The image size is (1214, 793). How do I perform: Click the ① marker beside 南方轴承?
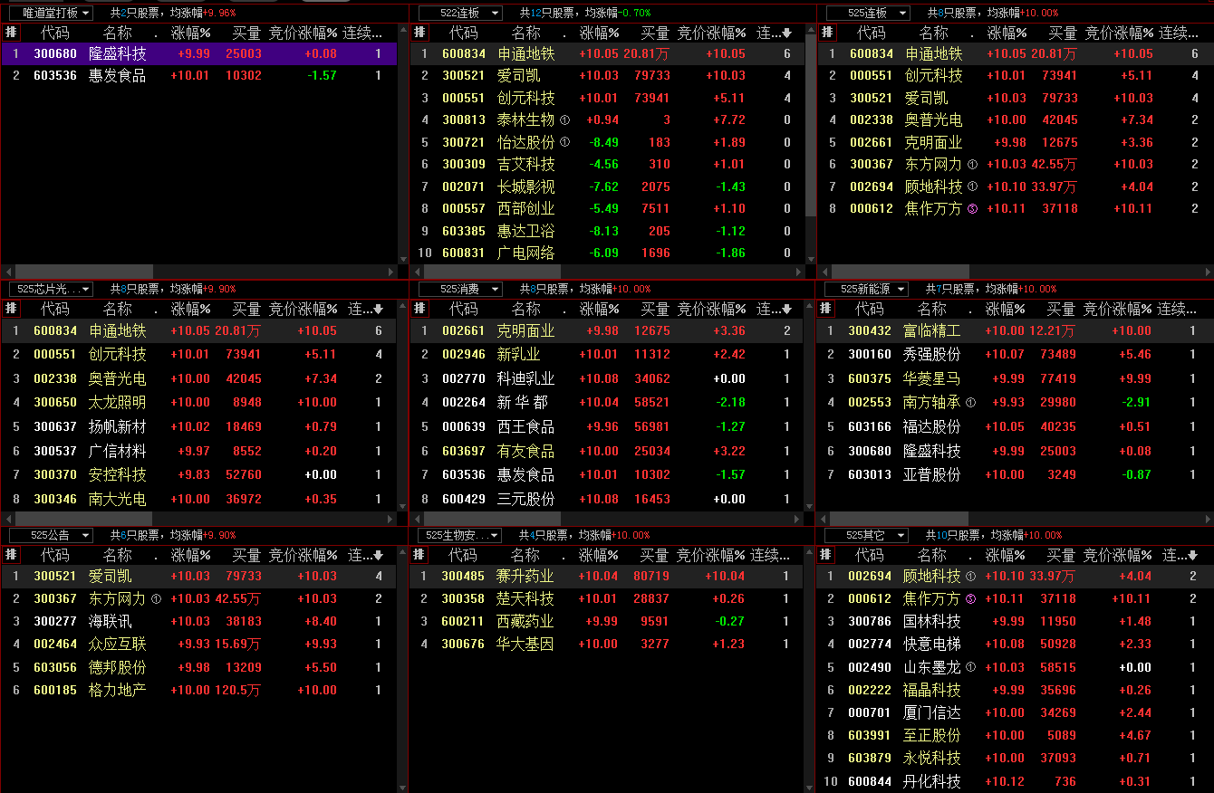tap(971, 402)
